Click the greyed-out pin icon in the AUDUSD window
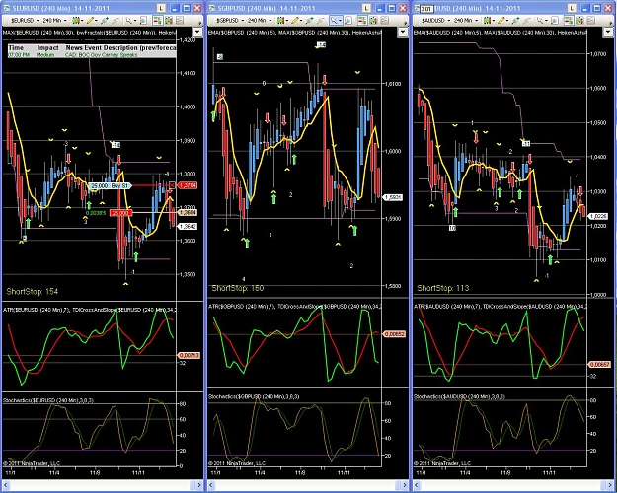Screen dimensions: 617x493 point(527,20)
